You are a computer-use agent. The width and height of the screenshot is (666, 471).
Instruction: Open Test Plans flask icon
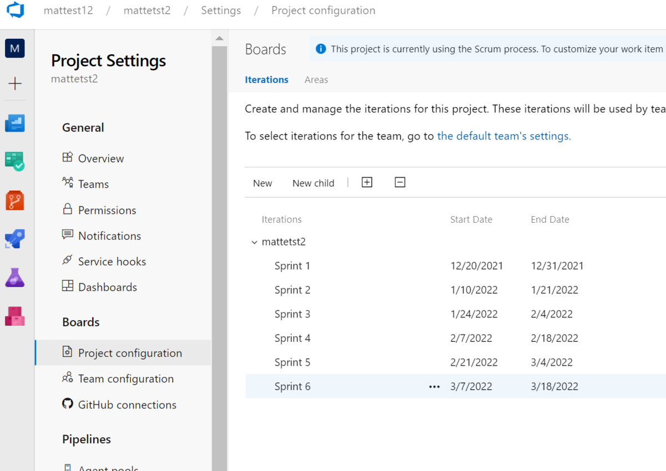tap(15, 277)
